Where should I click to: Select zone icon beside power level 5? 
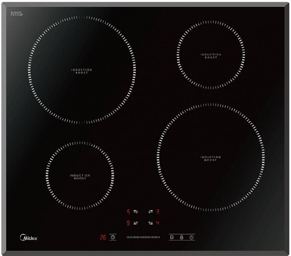pos(136,212)
